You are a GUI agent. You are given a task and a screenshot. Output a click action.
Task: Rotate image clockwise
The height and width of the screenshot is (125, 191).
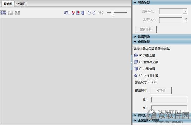point(94,13)
